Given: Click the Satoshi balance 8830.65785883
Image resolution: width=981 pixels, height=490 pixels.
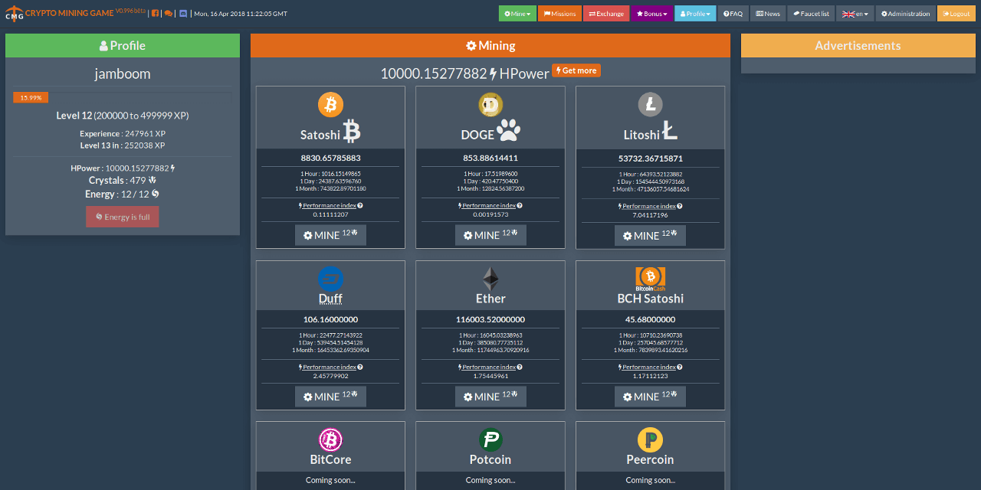Looking at the screenshot, I should 330,158.
